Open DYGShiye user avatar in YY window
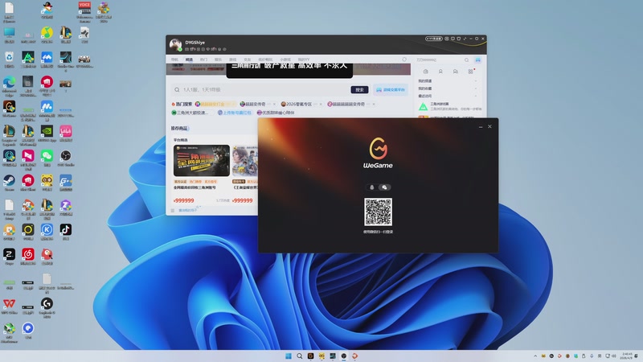 coord(175,45)
